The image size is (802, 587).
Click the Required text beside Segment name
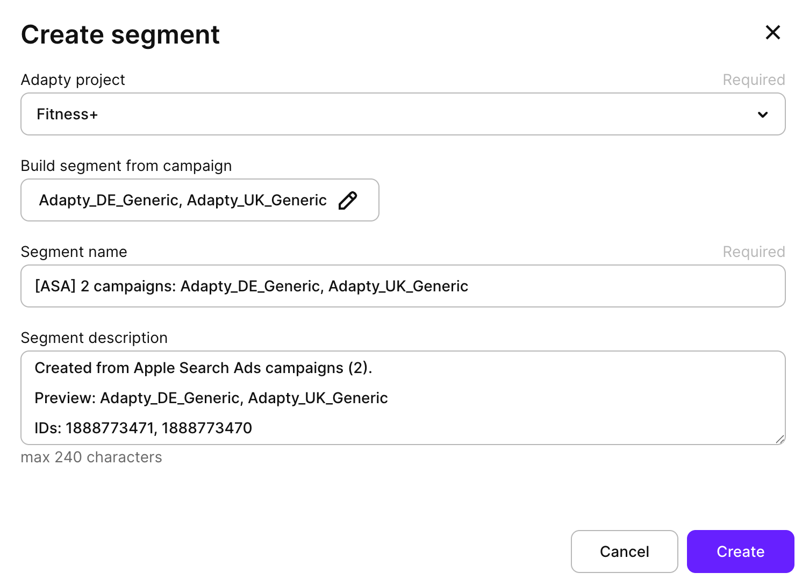coord(753,252)
